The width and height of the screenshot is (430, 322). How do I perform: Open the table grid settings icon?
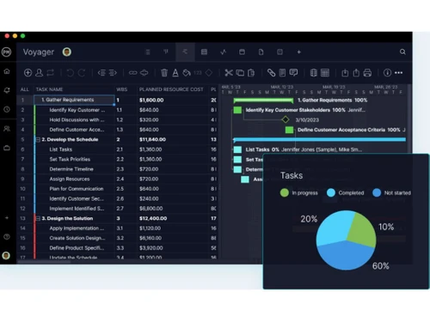325,73
